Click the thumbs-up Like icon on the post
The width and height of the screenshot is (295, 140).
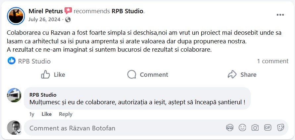point(46,74)
